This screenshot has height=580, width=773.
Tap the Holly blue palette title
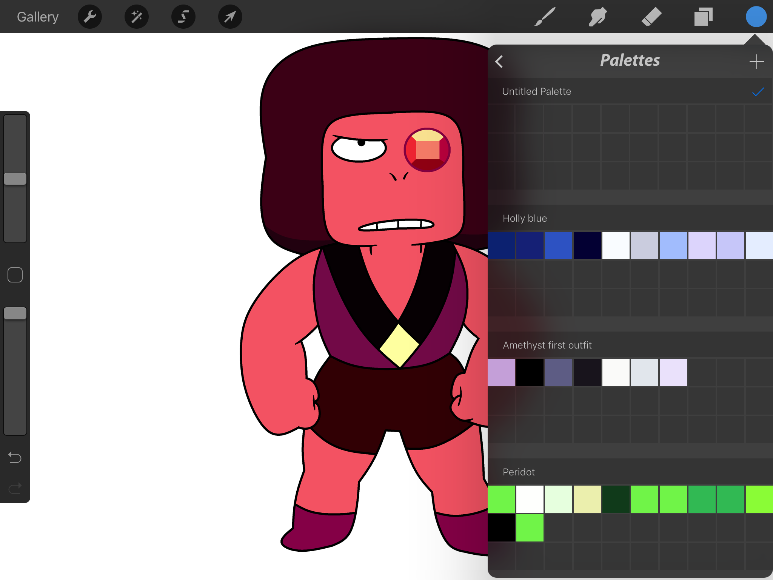coord(524,218)
